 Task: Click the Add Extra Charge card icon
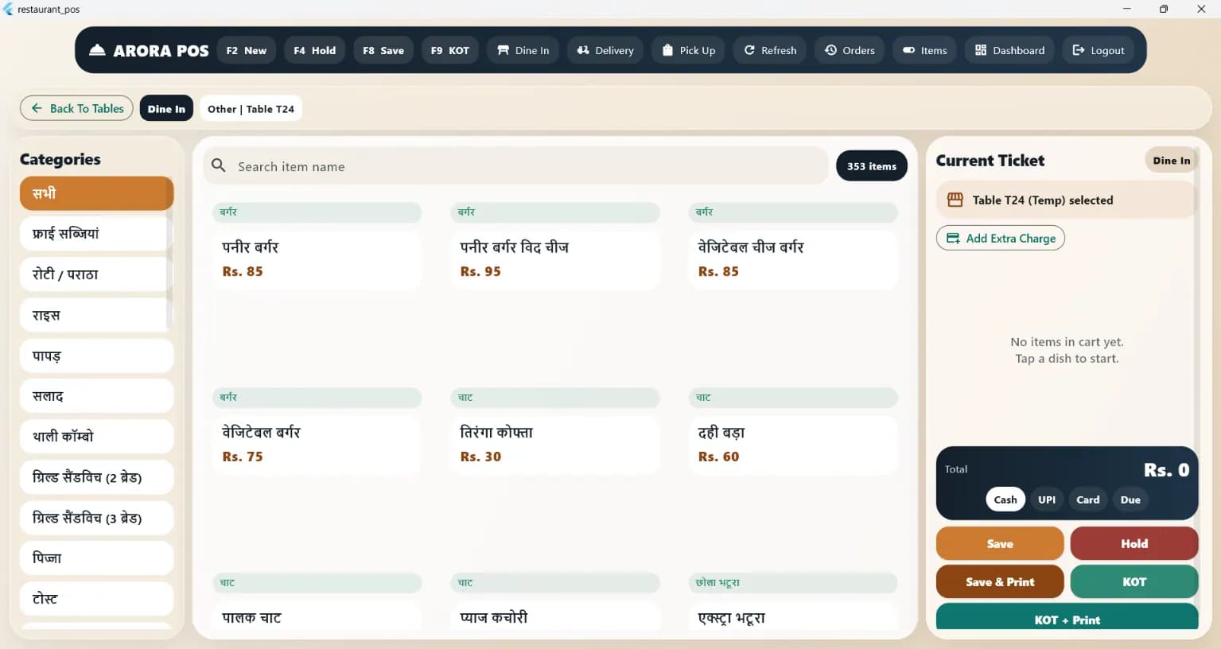pos(953,238)
